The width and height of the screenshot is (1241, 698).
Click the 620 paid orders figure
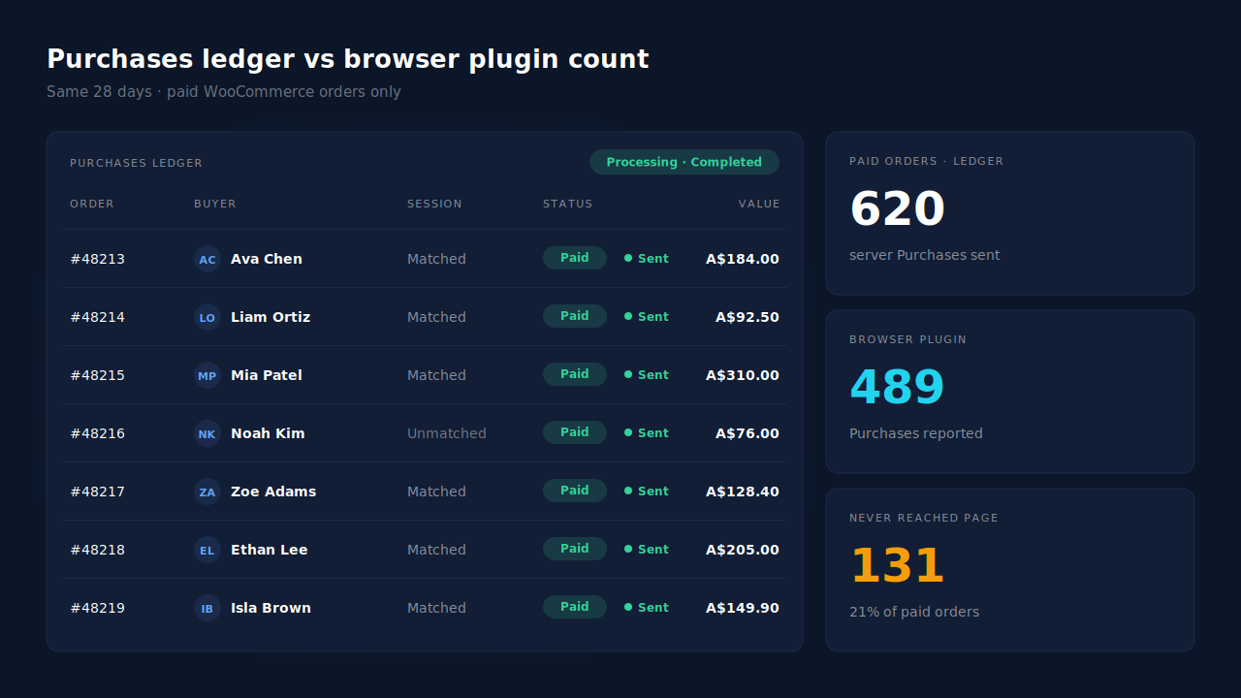pos(897,209)
